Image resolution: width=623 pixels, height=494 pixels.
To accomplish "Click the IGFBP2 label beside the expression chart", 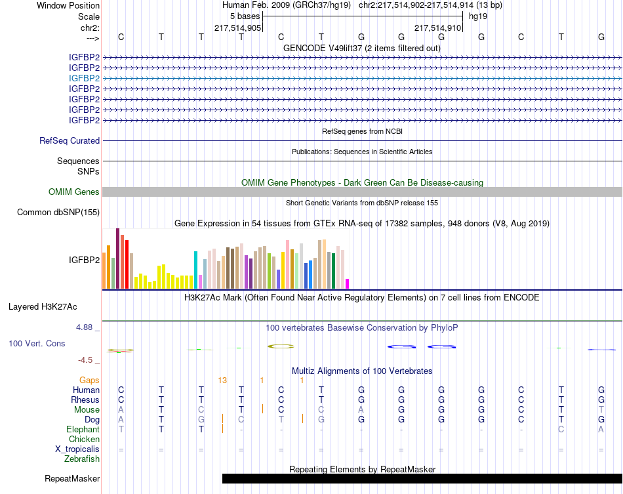I will 84,260.
